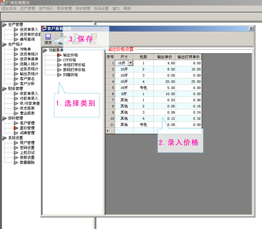Click the red arrow icon beside 基价管理
262x229 pixels.
[x=16, y=128]
